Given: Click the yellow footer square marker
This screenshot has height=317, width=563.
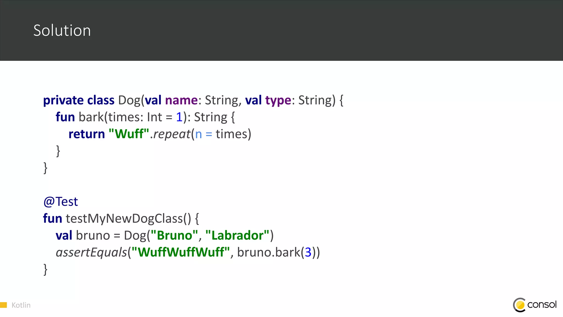Looking at the screenshot, I should [3, 305].
